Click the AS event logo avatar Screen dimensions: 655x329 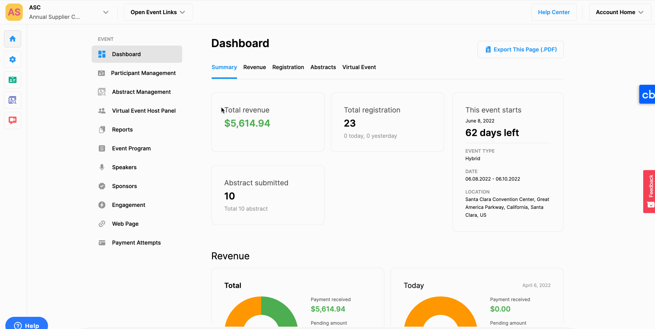click(x=14, y=12)
